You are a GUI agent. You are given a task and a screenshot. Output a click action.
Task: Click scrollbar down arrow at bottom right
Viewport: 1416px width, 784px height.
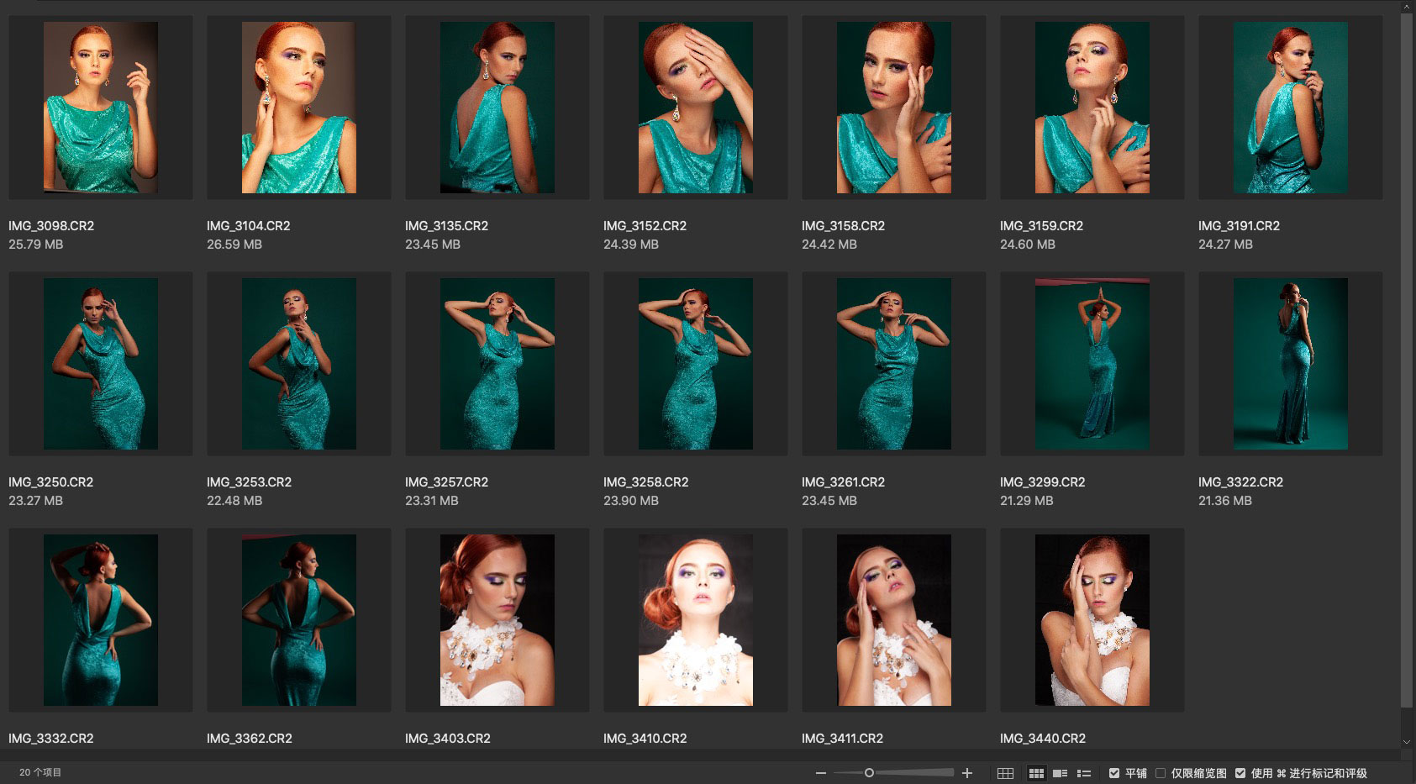1407,742
